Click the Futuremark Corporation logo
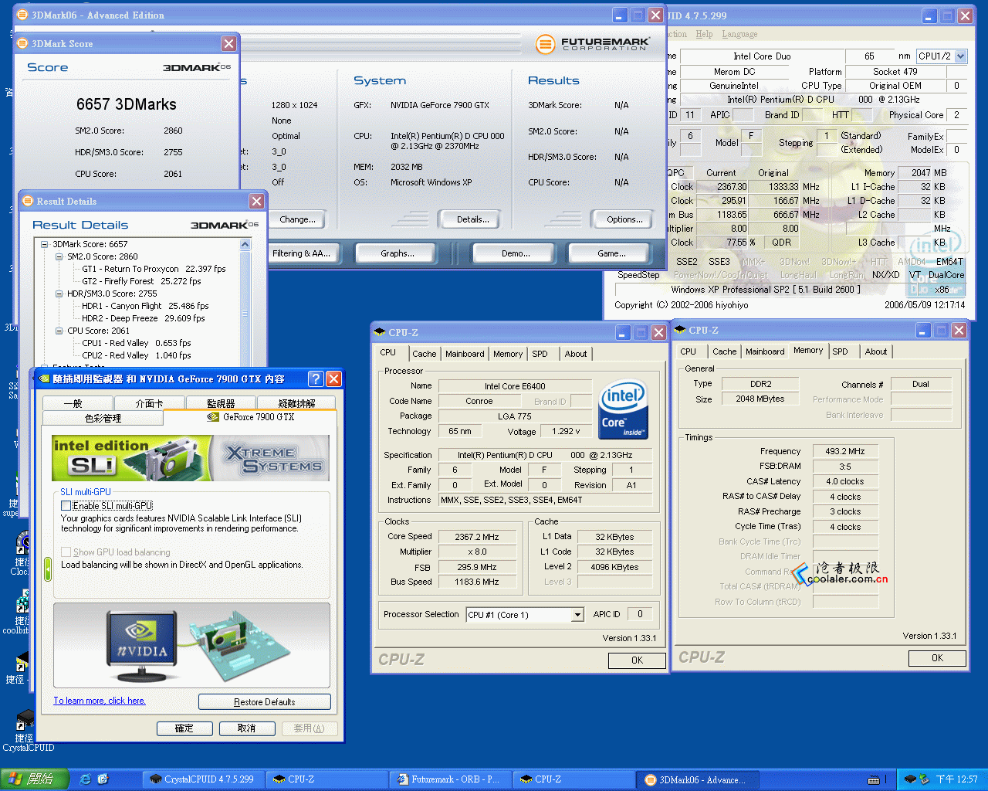The height and width of the screenshot is (791, 988). 592,44
